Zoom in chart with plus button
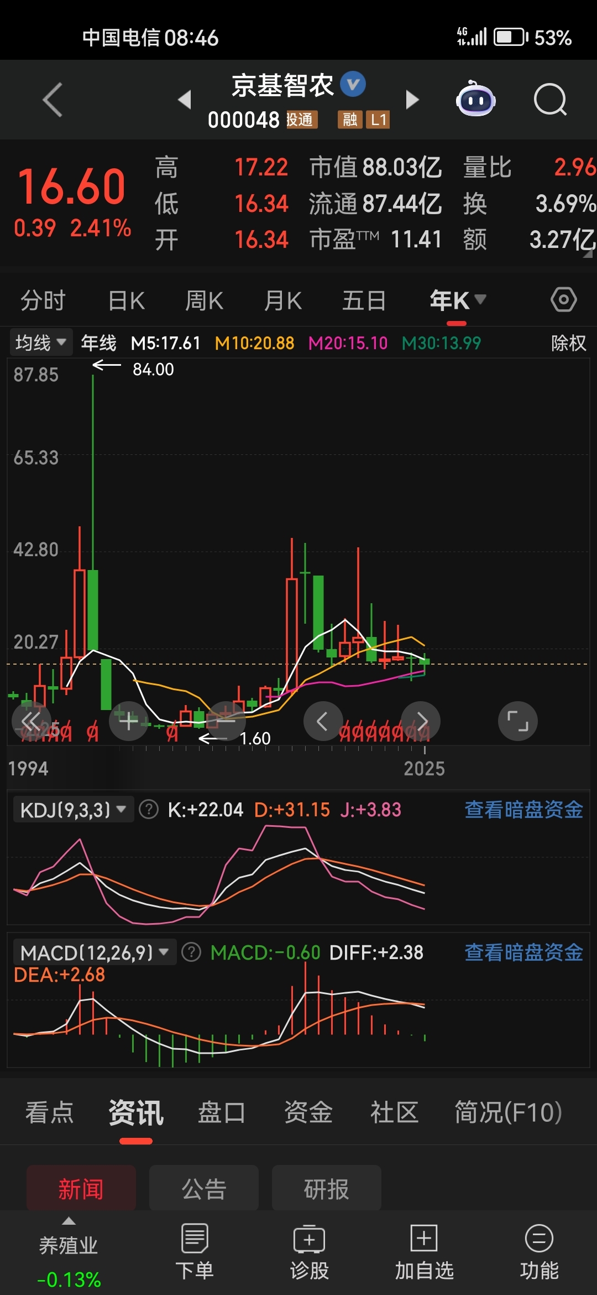Screen dimensions: 597x1295 (x=129, y=721)
